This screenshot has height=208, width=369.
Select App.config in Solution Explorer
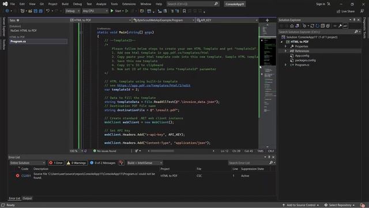coord(302,55)
